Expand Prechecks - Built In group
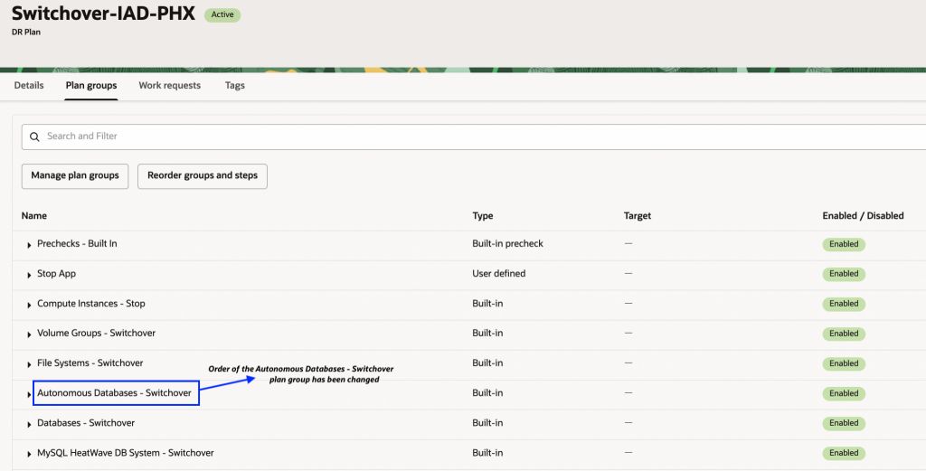Viewport: 926px width, 471px height. (30, 245)
